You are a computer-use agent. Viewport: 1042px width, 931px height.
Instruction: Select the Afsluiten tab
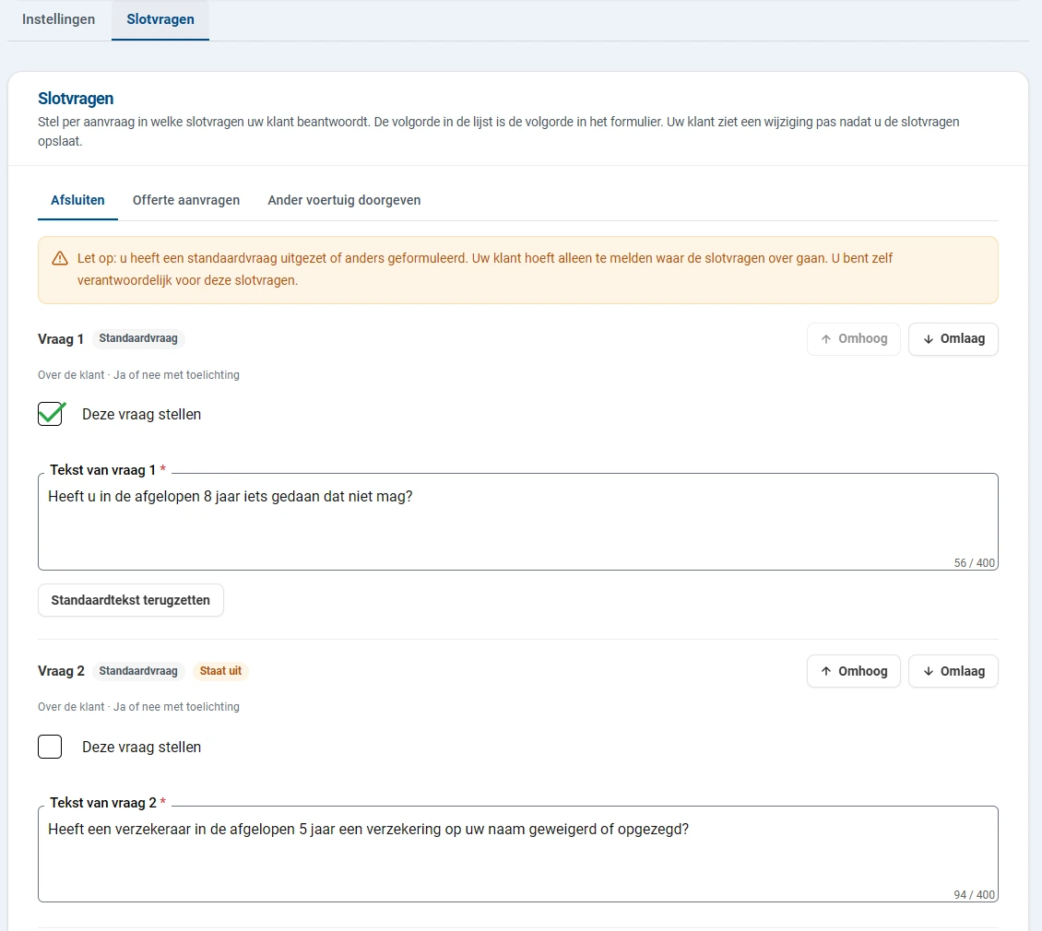tap(77, 200)
